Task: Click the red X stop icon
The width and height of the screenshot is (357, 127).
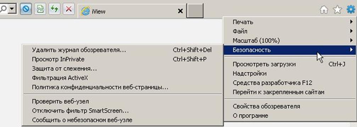Action: [68, 9]
